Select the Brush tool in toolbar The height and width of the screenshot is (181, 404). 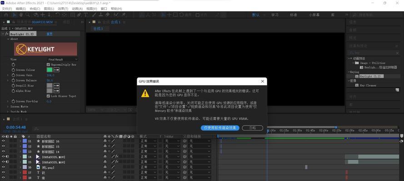[x=95, y=15]
